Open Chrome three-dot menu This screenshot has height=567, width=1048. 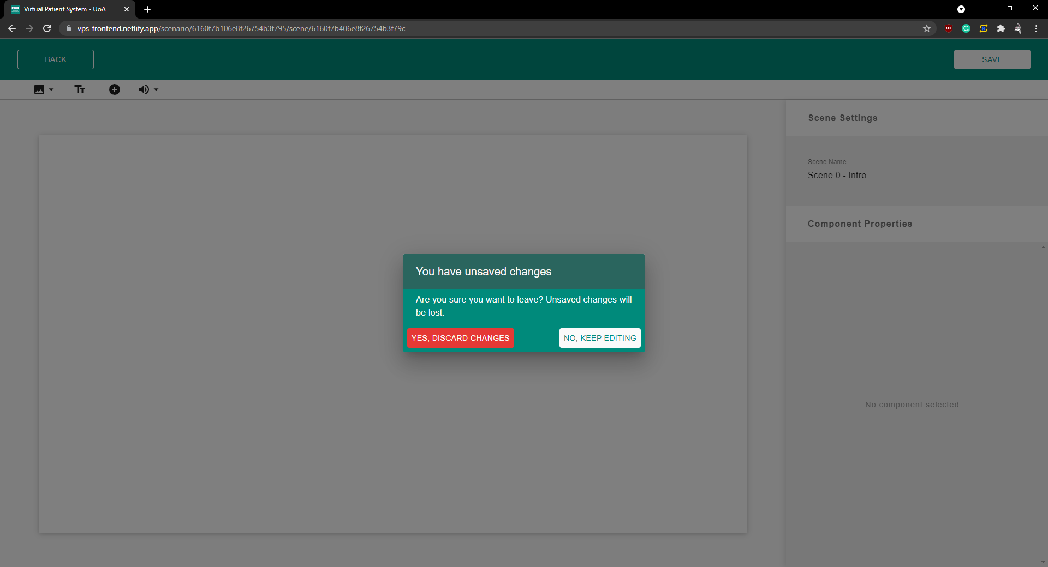1036,28
